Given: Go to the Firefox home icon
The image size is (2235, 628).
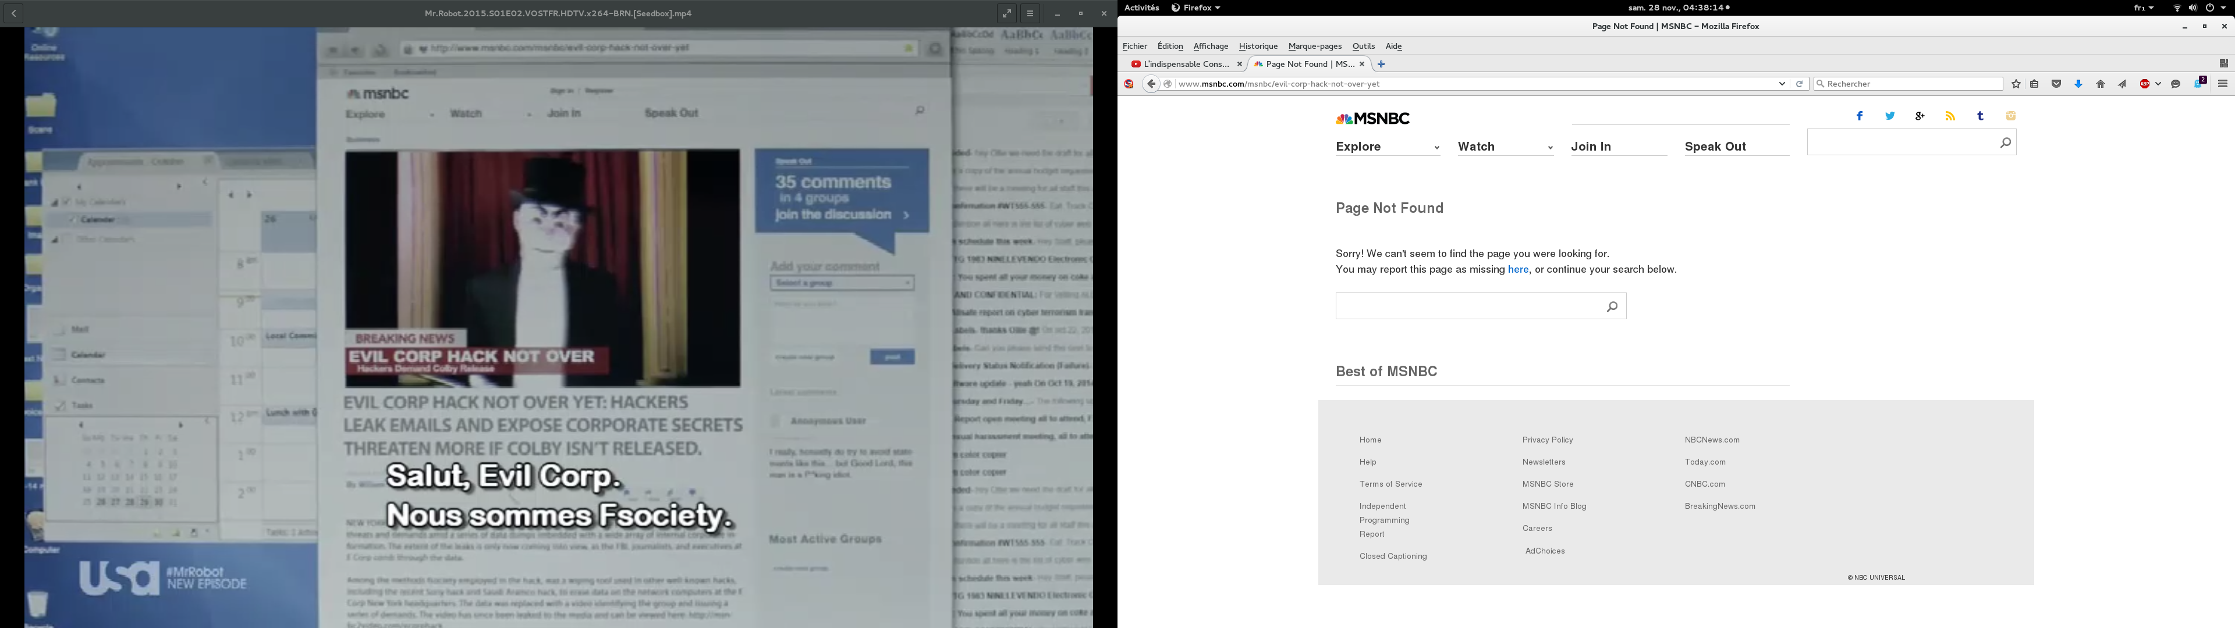Looking at the screenshot, I should coord(2101,84).
